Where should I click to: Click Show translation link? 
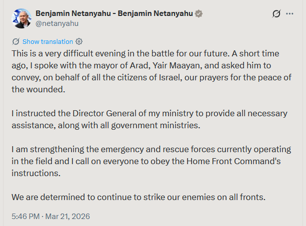point(47,41)
